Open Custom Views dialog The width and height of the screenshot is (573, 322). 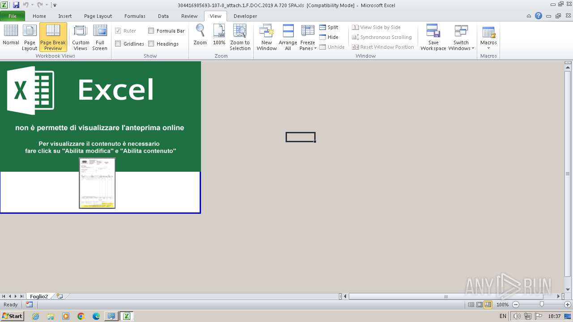(x=81, y=38)
